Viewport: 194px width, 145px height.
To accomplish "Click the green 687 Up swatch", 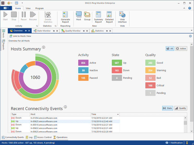I will 117,63.
